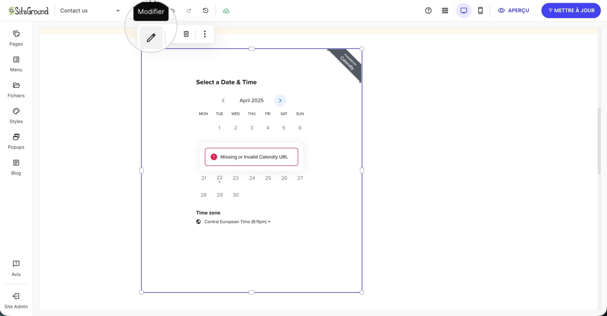Select April 6 in the calendar
Viewport: 607px width, 316px height.
(x=300, y=128)
